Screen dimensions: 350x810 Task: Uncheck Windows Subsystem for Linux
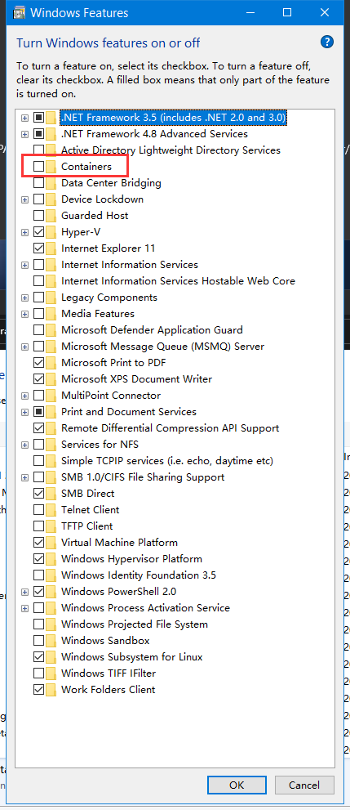pyautogui.click(x=38, y=657)
